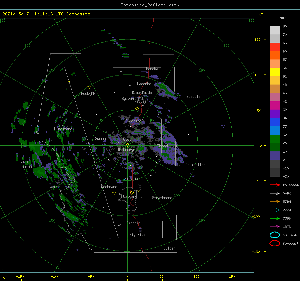Click the white plus marker east of ThreeHills

[x=188, y=134]
